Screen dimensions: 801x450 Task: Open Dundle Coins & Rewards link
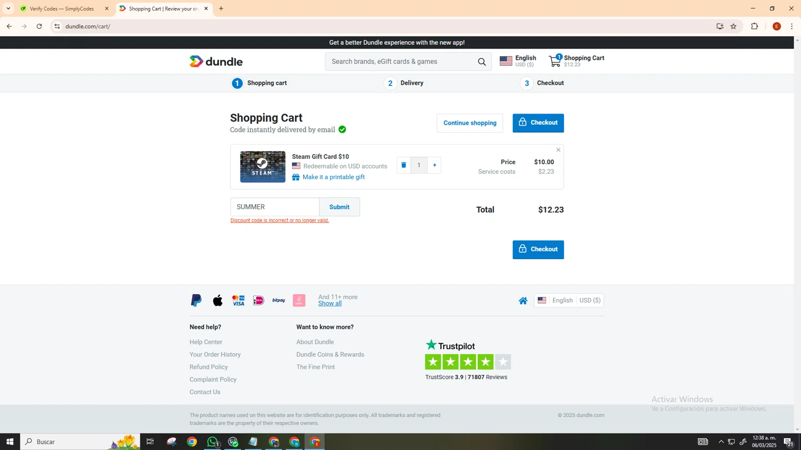[x=331, y=355]
